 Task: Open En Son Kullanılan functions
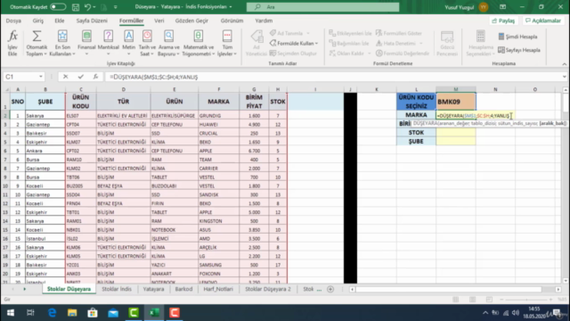click(x=62, y=43)
